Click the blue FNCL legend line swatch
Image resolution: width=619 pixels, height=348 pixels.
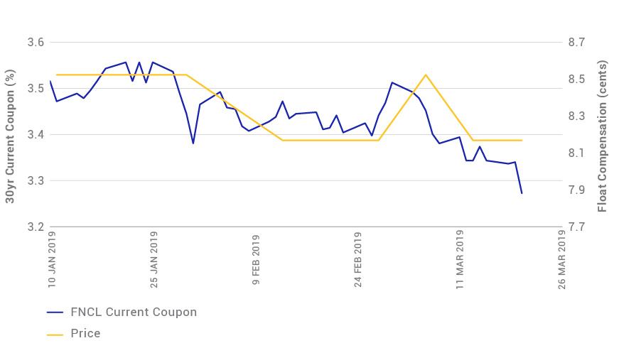click(55, 312)
